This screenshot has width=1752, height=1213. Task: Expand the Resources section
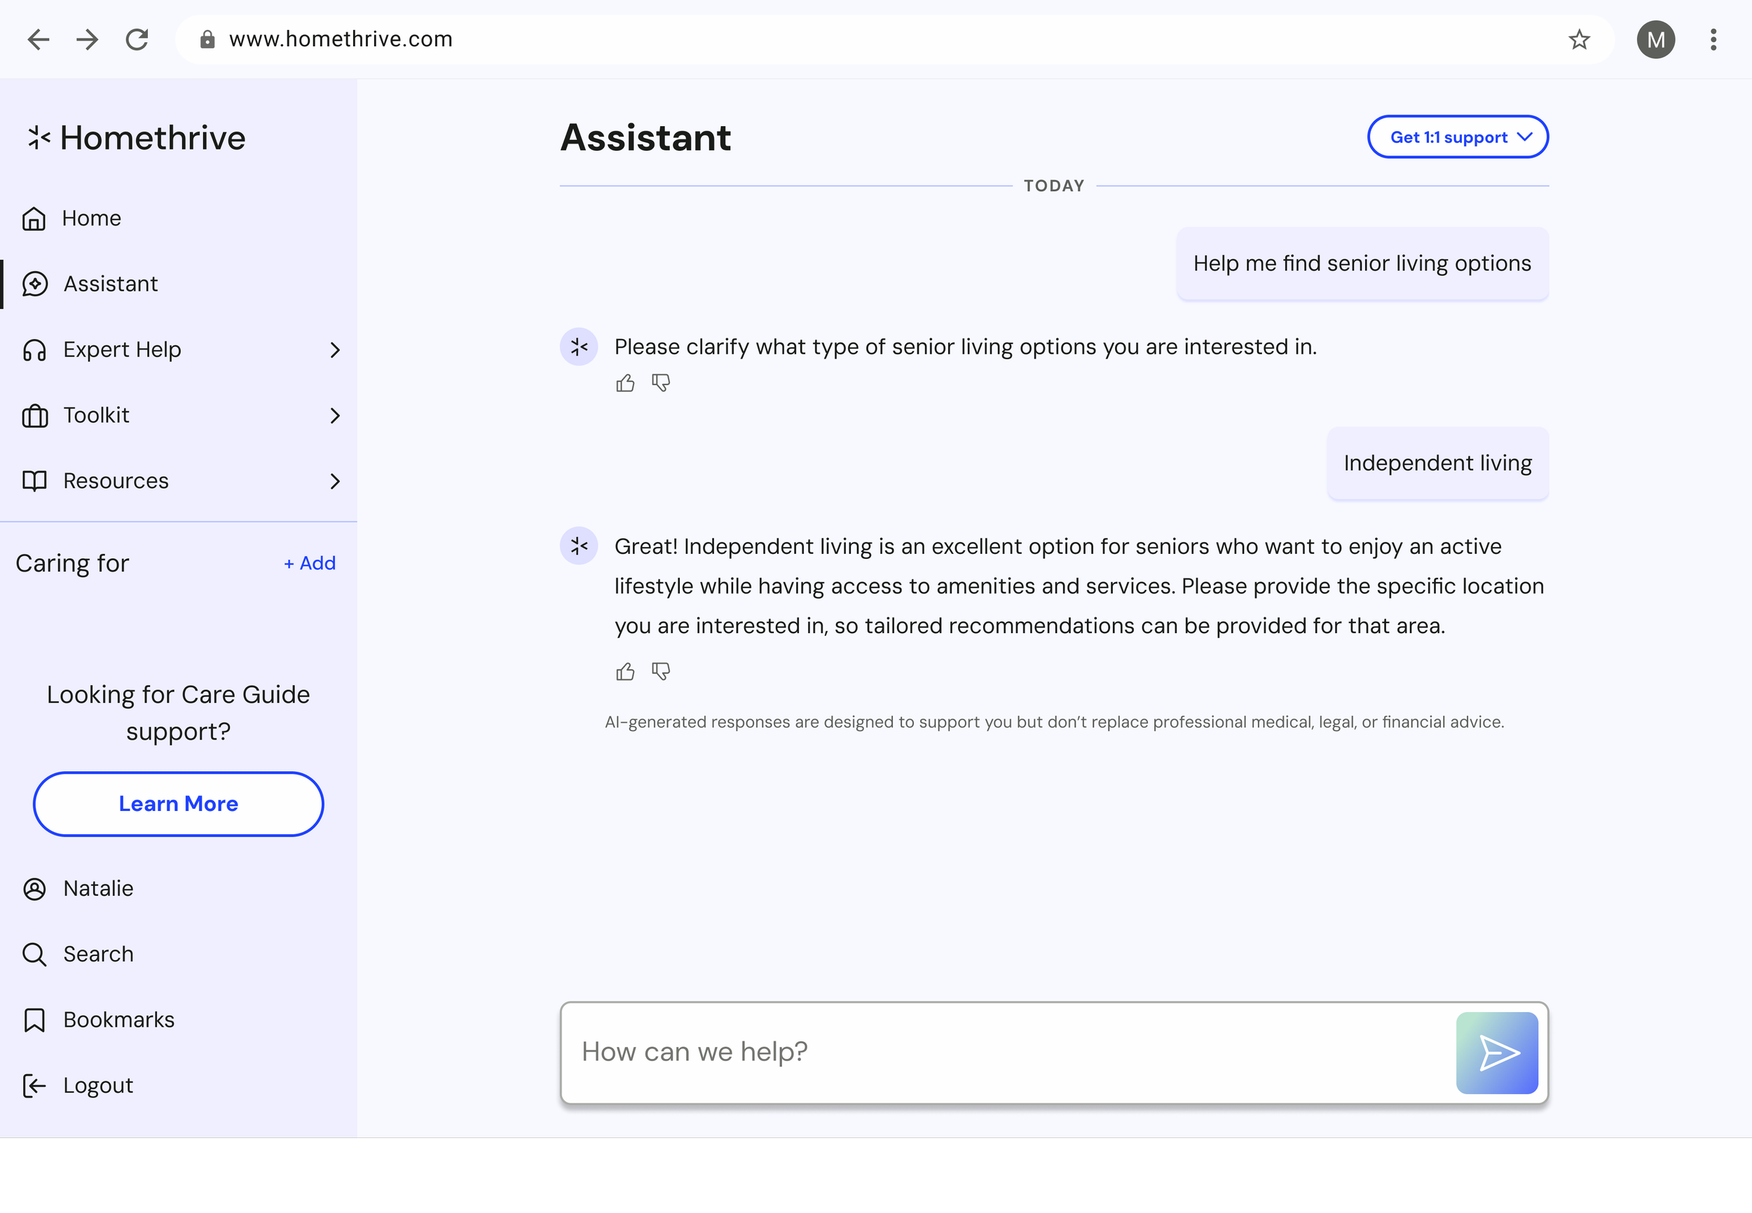click(x=334, y=481)
